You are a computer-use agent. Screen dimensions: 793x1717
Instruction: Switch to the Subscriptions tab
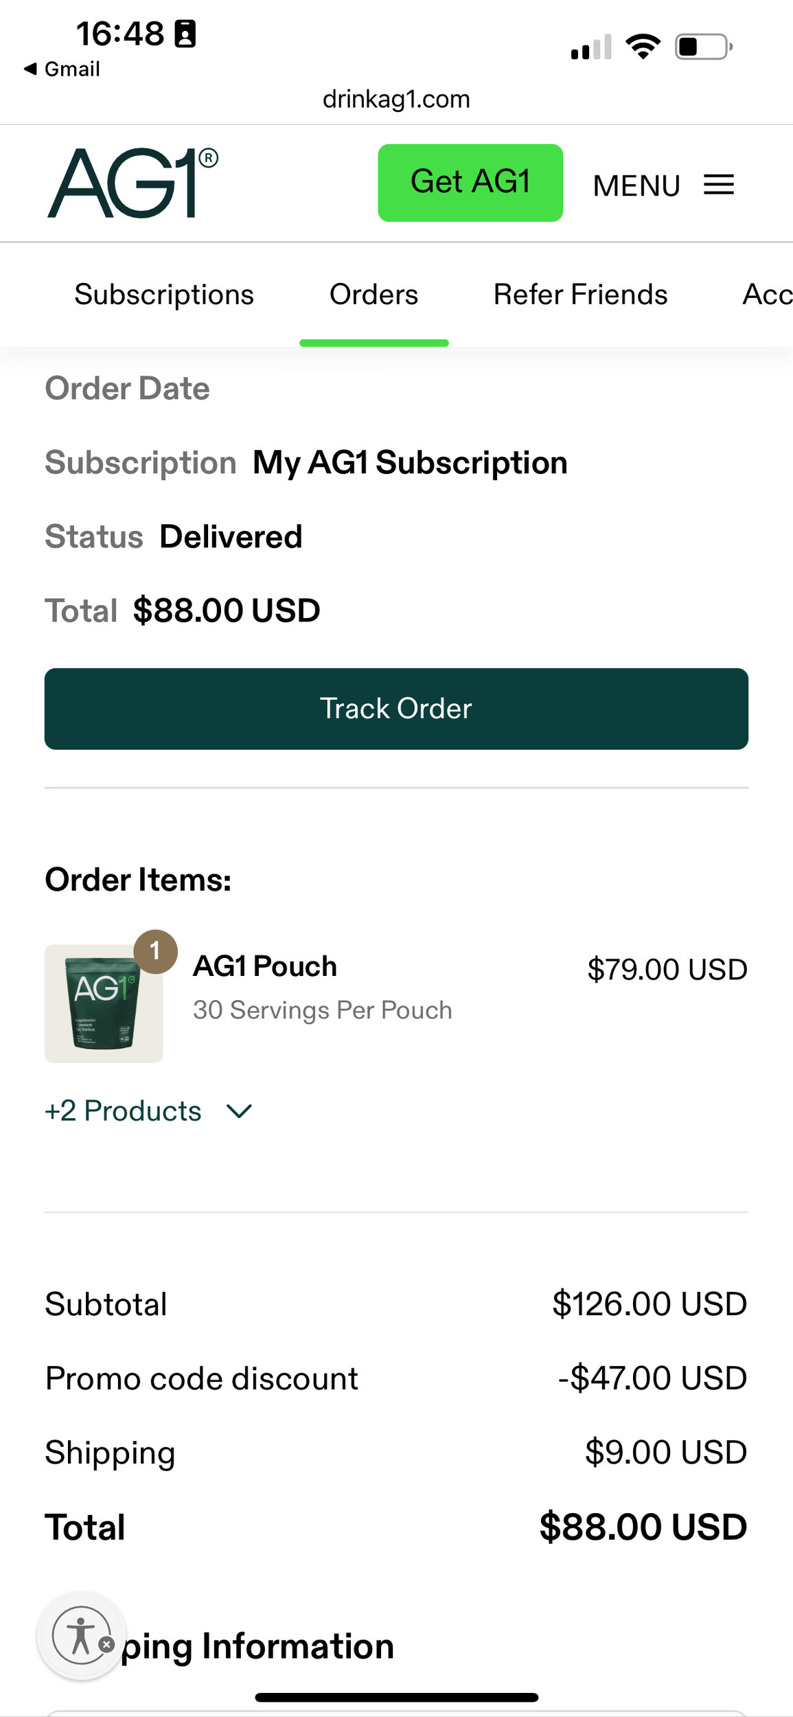(164, 295)
